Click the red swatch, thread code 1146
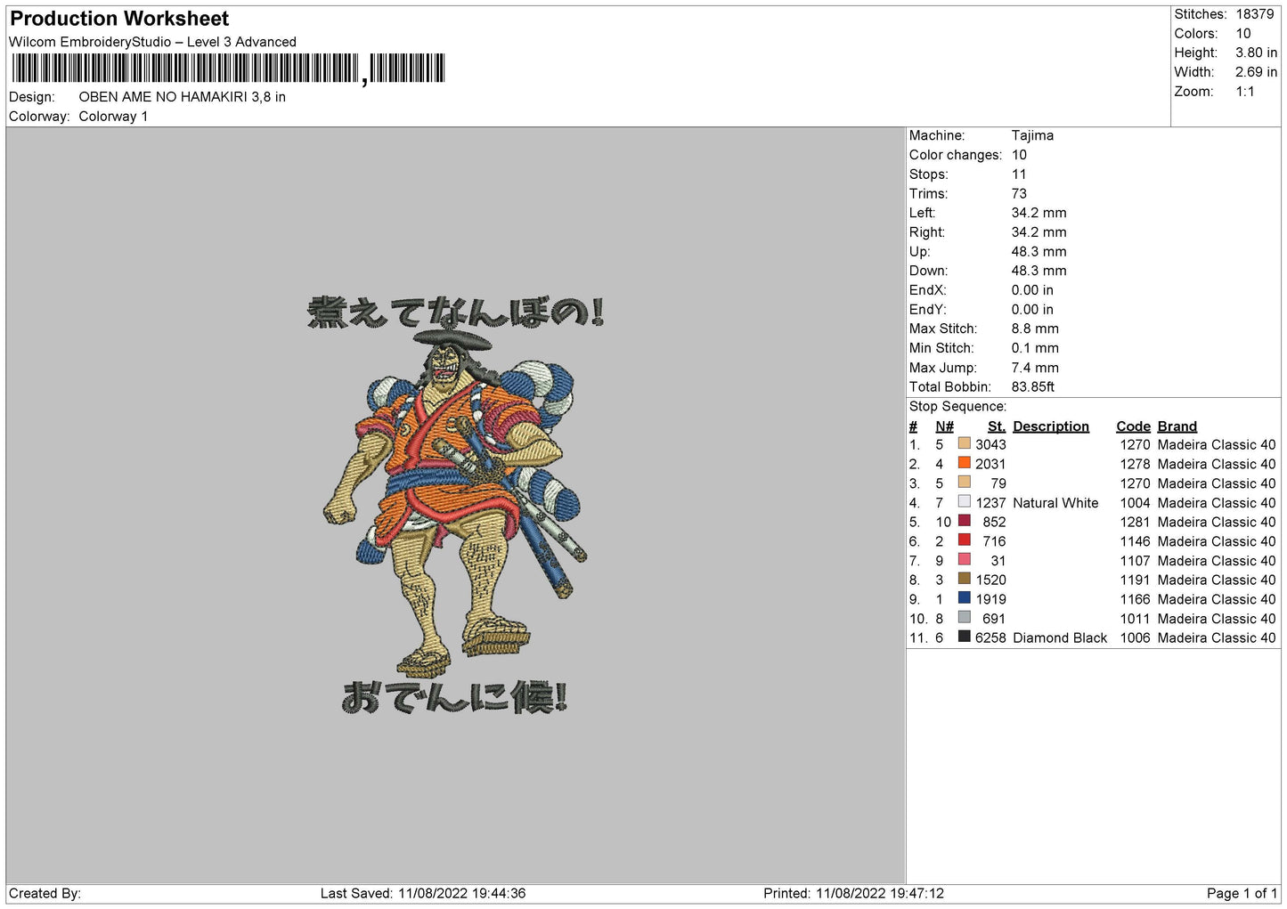Image resolution: width=1287 pixels, height=909 pixels. (964, 540)
